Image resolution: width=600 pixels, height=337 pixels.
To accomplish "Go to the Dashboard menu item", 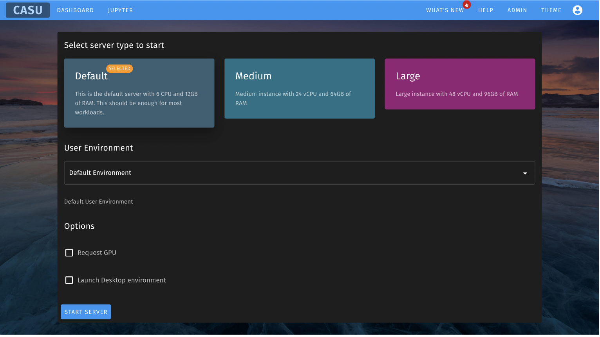I will 76,10.
